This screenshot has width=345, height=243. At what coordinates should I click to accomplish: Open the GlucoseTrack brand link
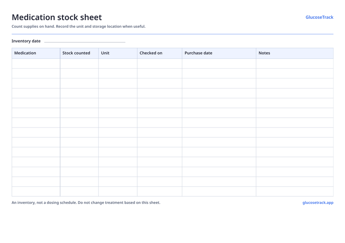(x=319, y=17)
